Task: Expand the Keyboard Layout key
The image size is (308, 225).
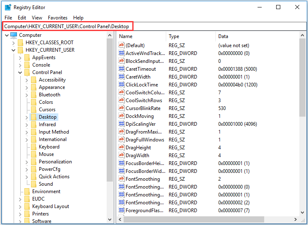Action: 20,206
